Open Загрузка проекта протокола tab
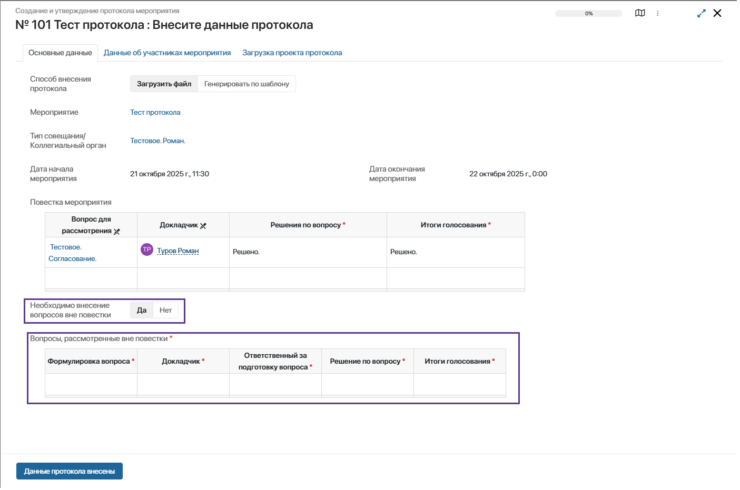Image resolution: width=740 pixels, height=490 pixels. (x=292, y=53)
